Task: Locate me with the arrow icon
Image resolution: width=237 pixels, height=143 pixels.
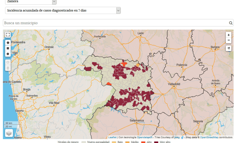Action: coord(228,48)
